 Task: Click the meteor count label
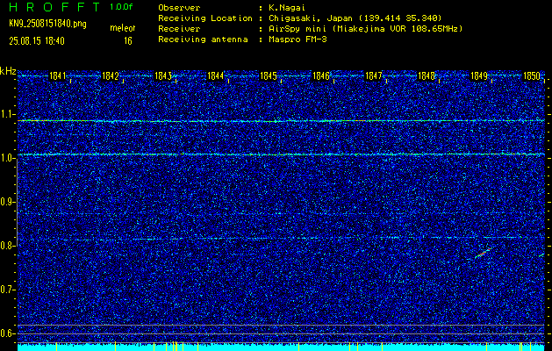click(123, 28)
